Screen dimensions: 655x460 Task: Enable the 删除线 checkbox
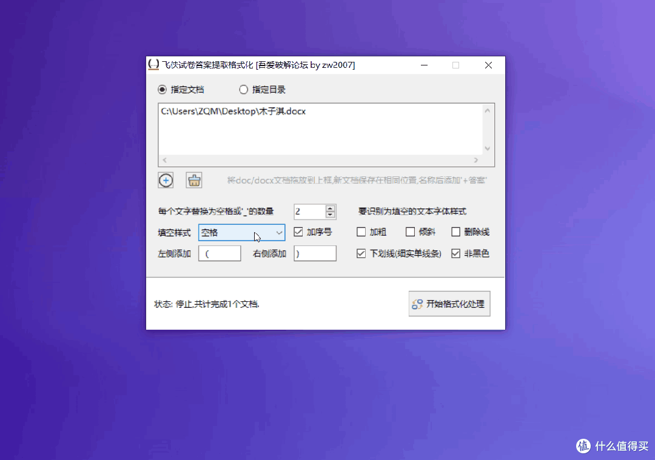point(455,232)
